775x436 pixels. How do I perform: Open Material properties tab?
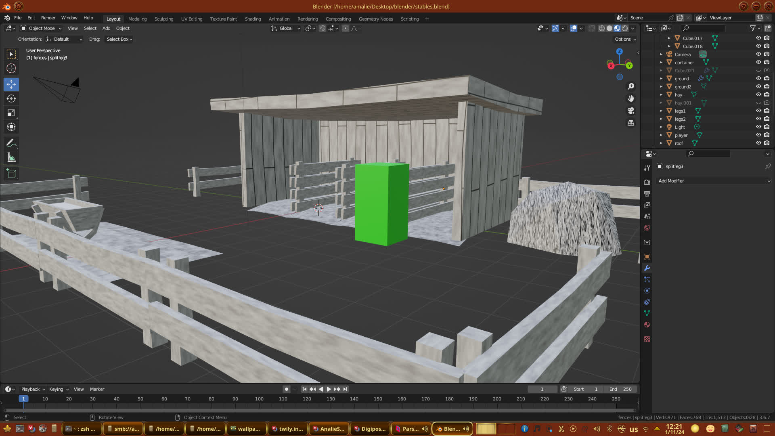pos(647,325)
